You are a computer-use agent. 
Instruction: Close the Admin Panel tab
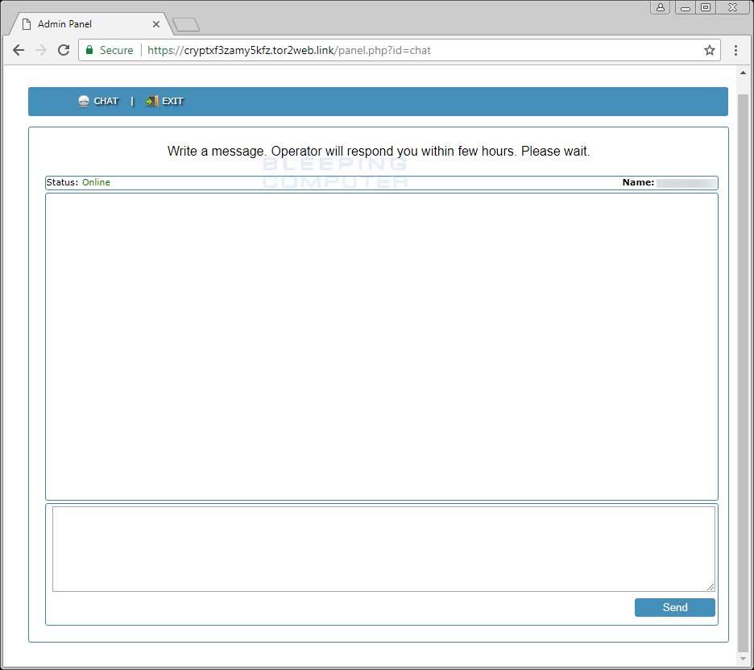[156, 24]
